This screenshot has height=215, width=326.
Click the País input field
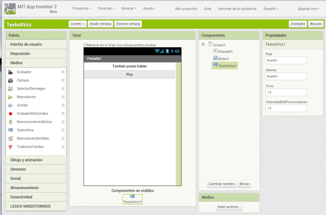(x=286, y=60)
